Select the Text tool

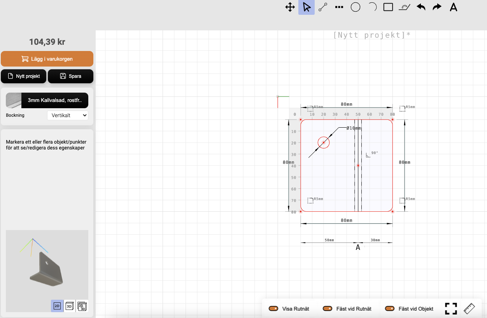454,7
